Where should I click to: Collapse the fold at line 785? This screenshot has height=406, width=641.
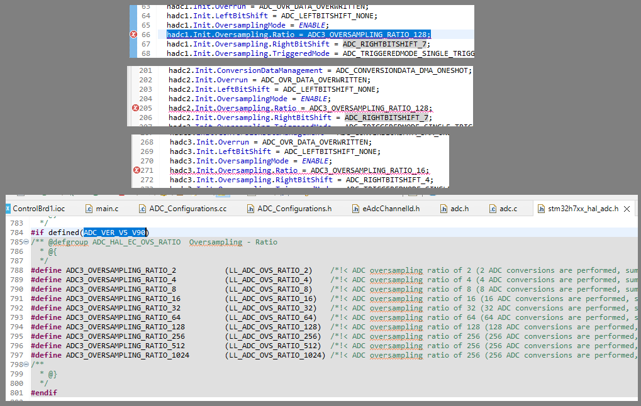(26, 242)
